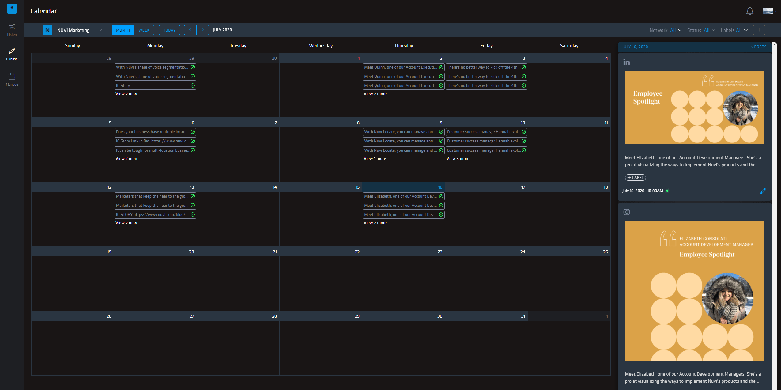Click status check on 'IG STORY https' post
781x390 pixels.
pyautogui.click(x=193, y=215)
